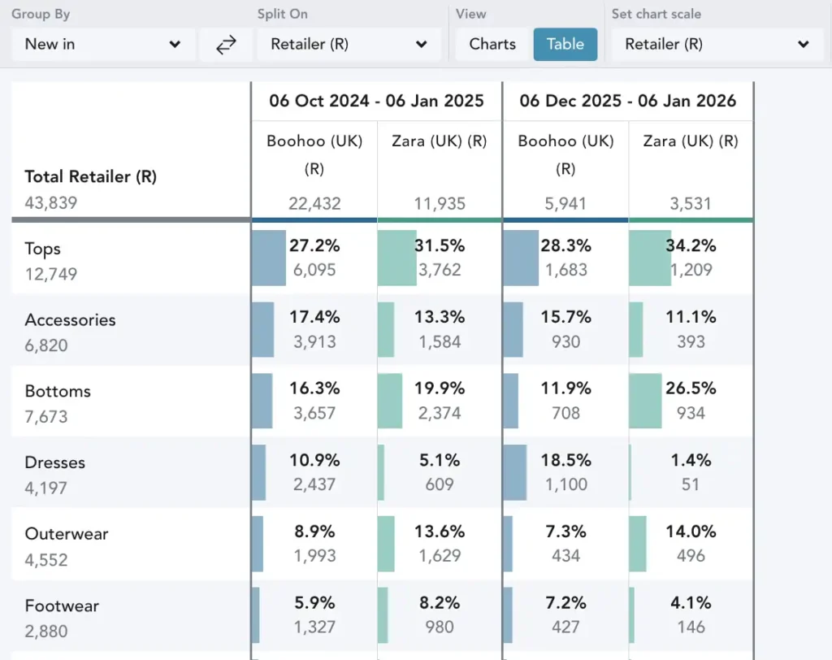Select the Table view button

pos(565,45)
